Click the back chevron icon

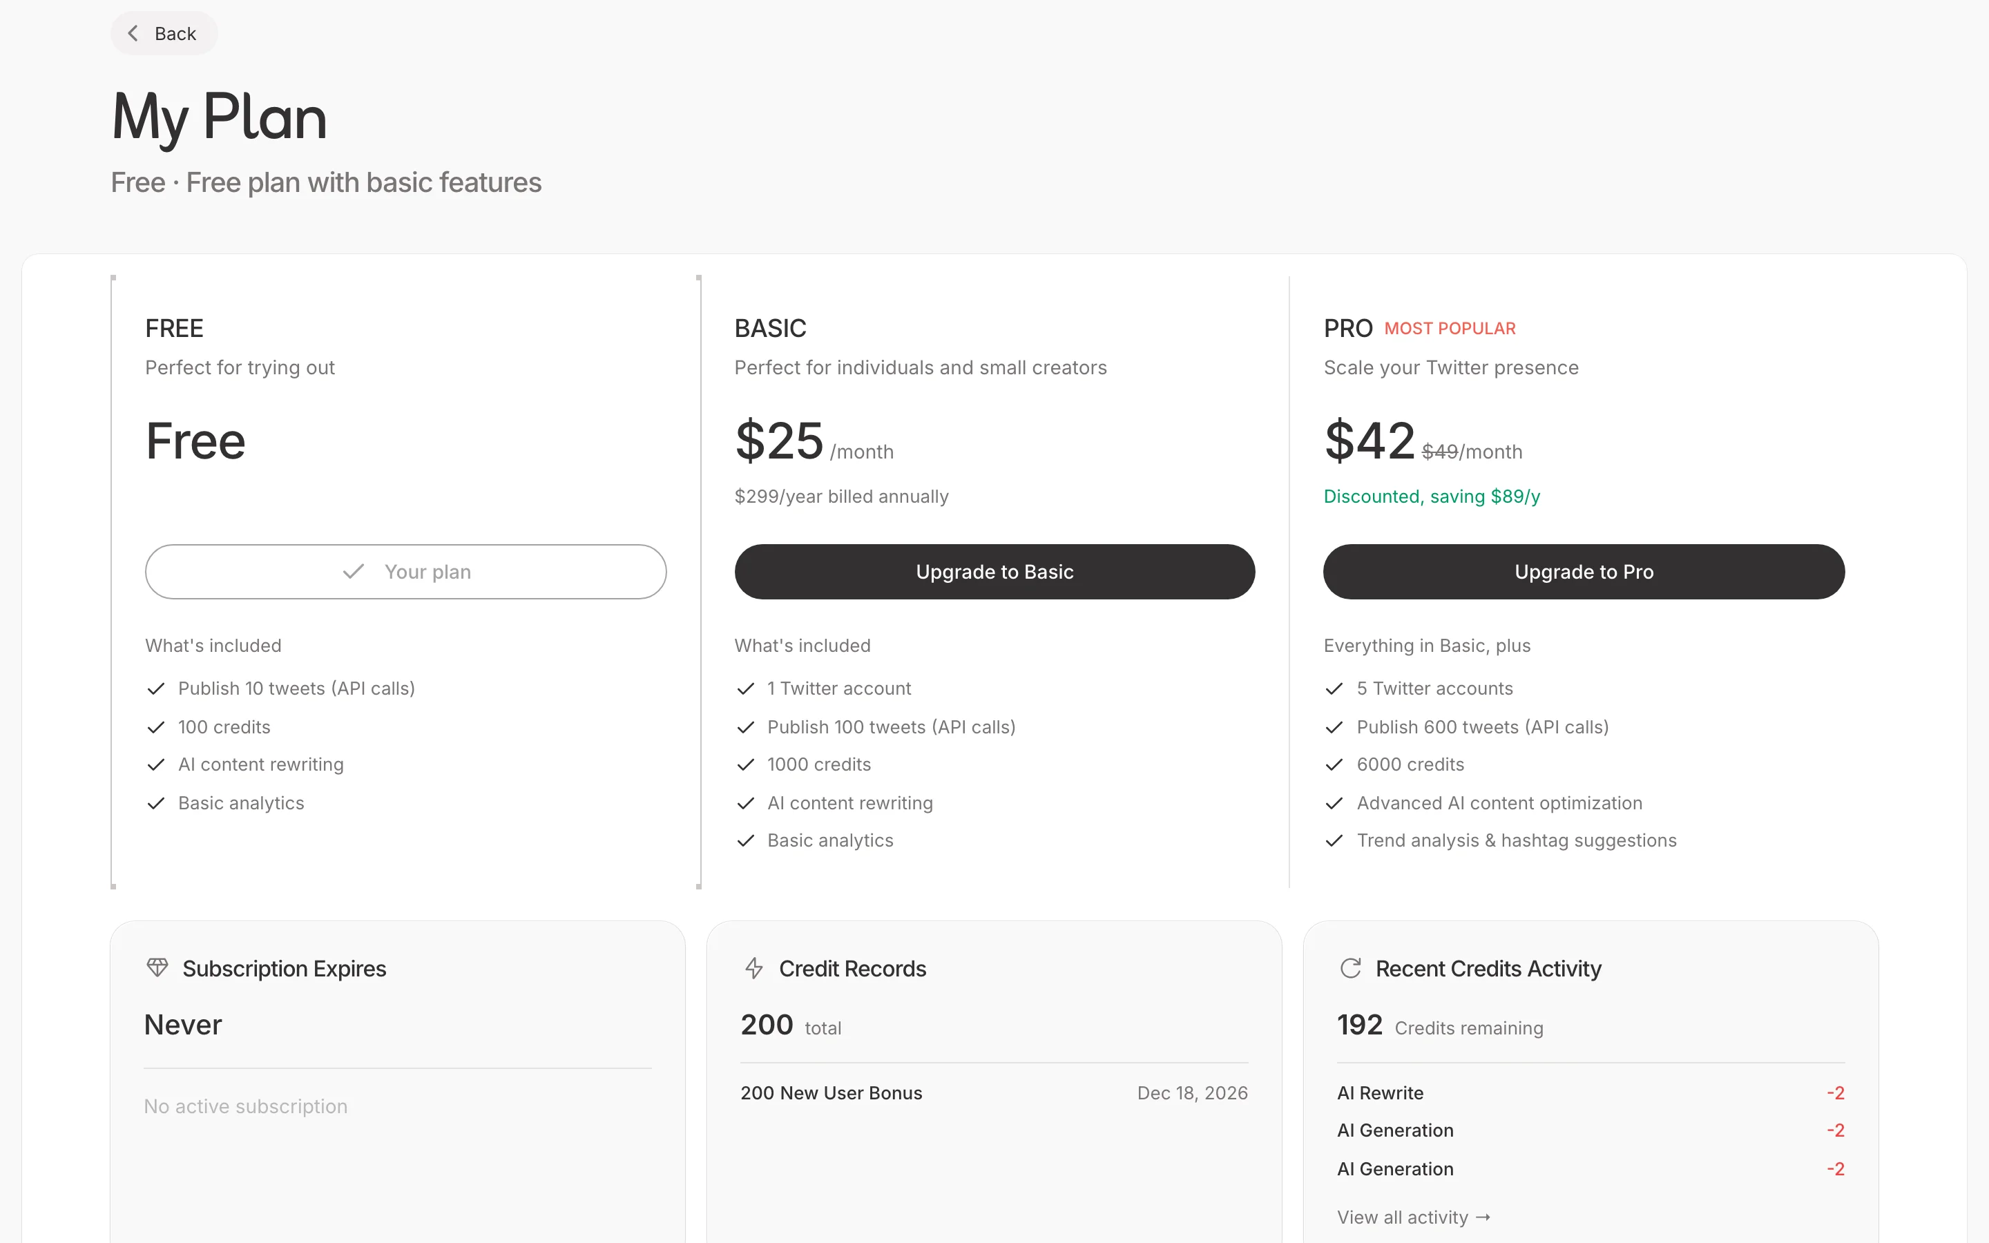click(x=133, y=33)
